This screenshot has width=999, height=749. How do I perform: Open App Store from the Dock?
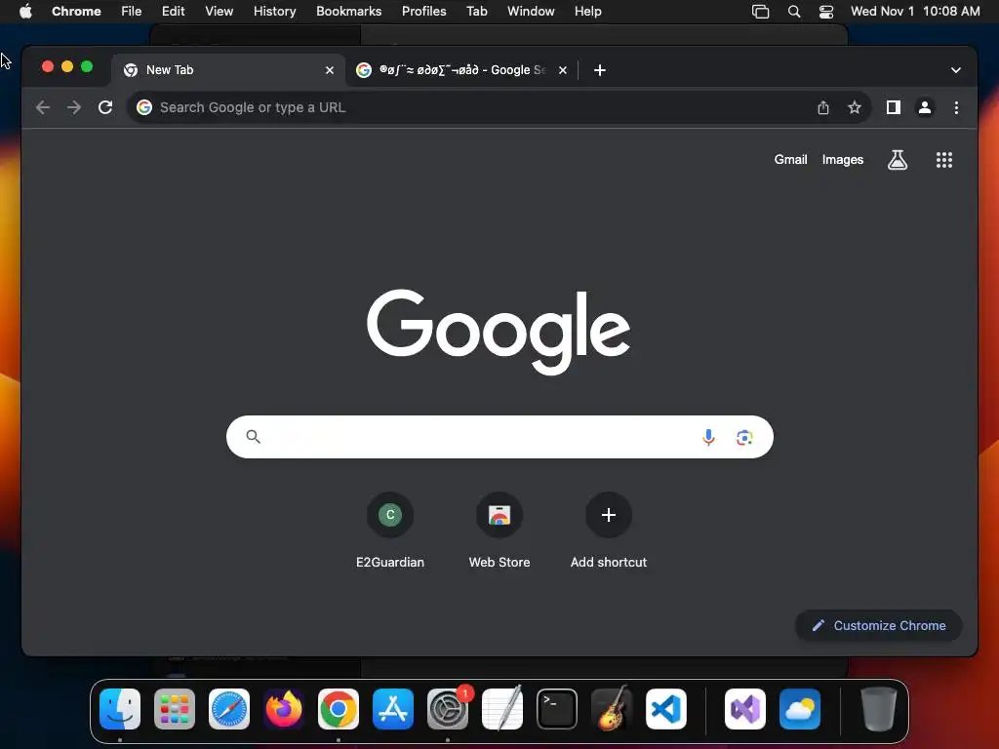pyautogui.click(x=393, y=709)
